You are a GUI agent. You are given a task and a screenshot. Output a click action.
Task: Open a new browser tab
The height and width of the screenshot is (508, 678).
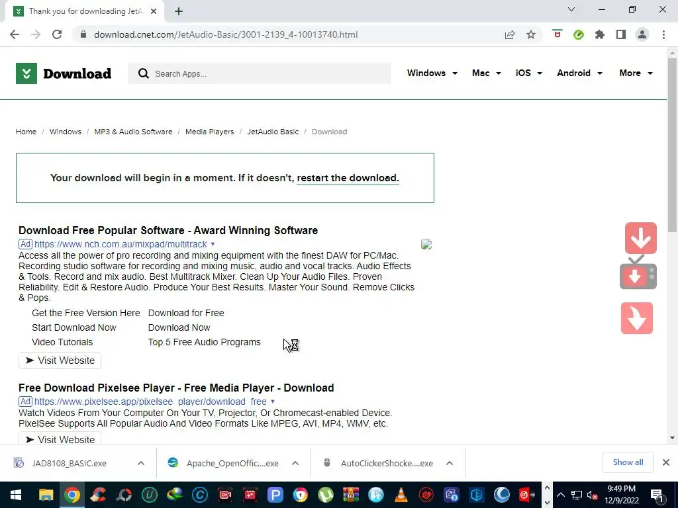[179, 11]
